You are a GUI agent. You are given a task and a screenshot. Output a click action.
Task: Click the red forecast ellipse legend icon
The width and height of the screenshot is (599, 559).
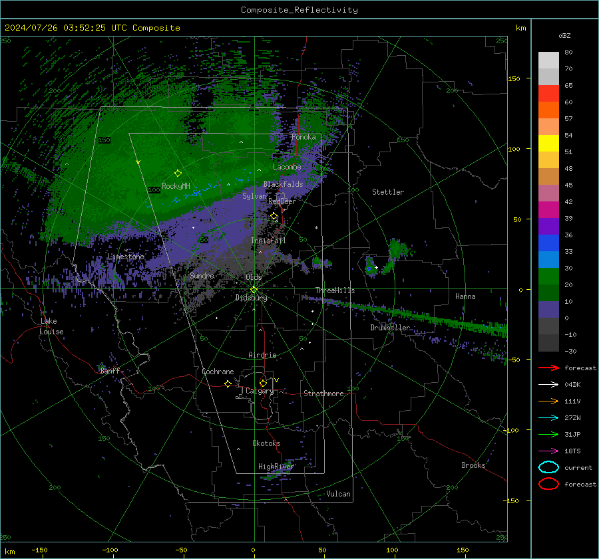[x=548, y=484]
